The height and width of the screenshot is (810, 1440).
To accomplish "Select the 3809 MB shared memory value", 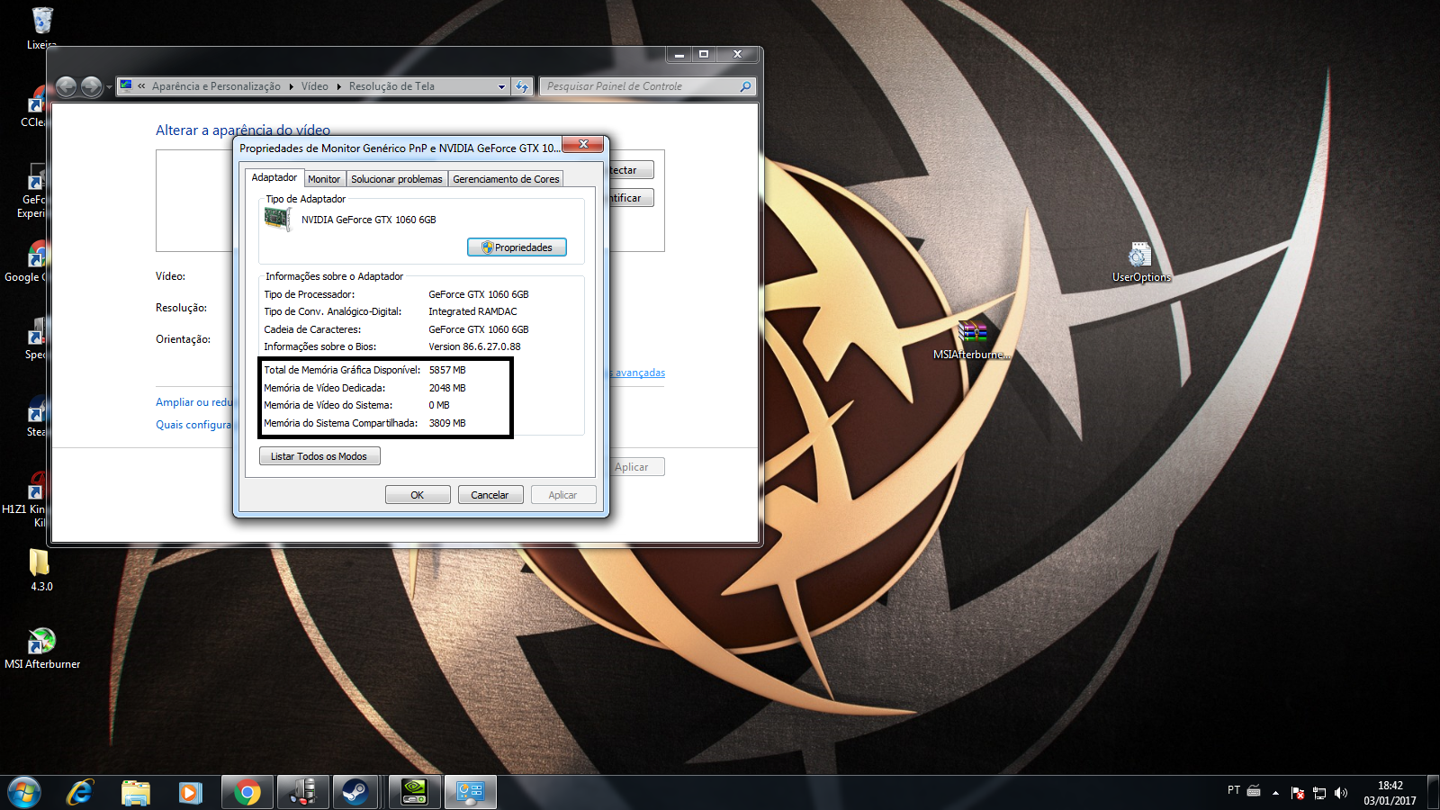I will [447, 423].
